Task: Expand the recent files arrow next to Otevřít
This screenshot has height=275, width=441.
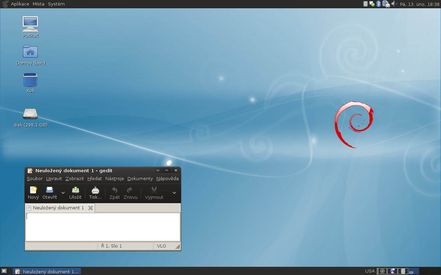Action: coord(63,193)
